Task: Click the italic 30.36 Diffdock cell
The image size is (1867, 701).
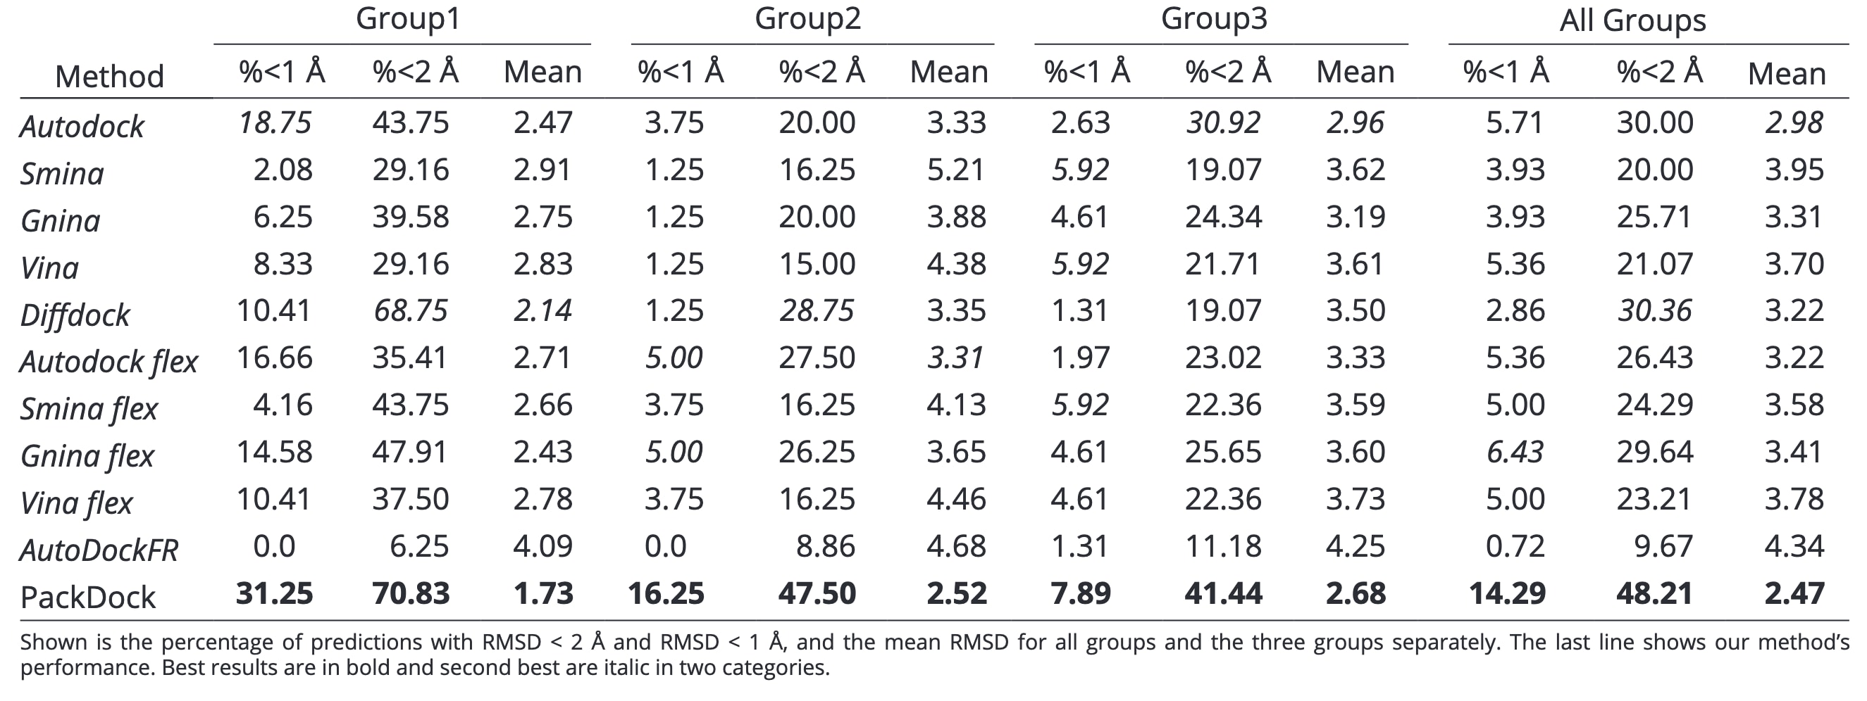Action: point(1654,310)
